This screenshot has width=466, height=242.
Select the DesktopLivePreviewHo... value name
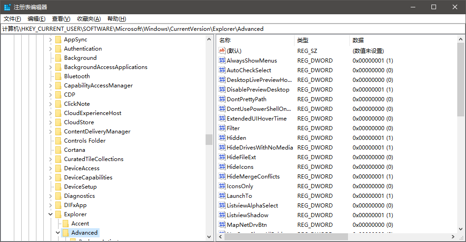[x=259, y=80]
